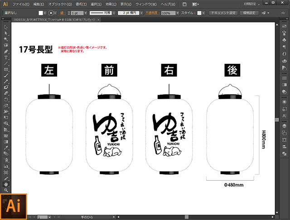Open the ファイル(F) menu
This screenshot has width=290, height=220.
(x=21, y=4)
